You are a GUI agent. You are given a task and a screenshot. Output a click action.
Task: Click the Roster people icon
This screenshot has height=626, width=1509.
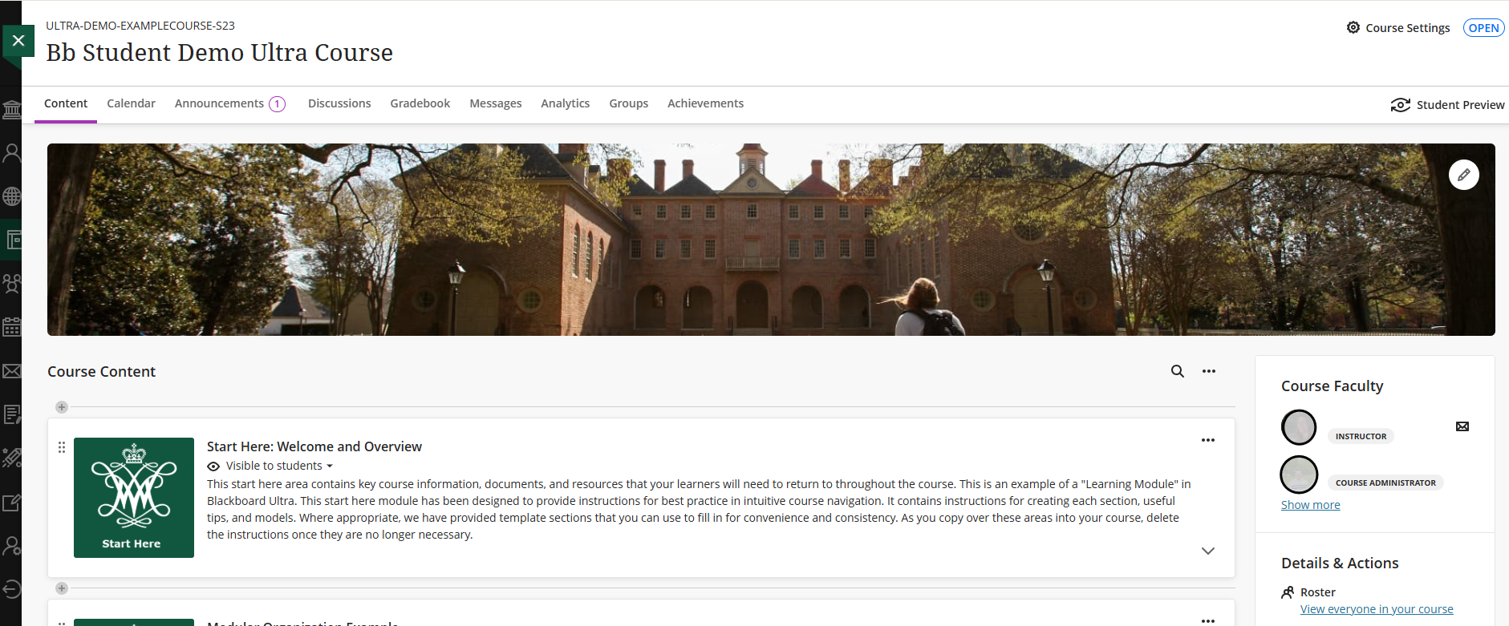pos(1288,592)
